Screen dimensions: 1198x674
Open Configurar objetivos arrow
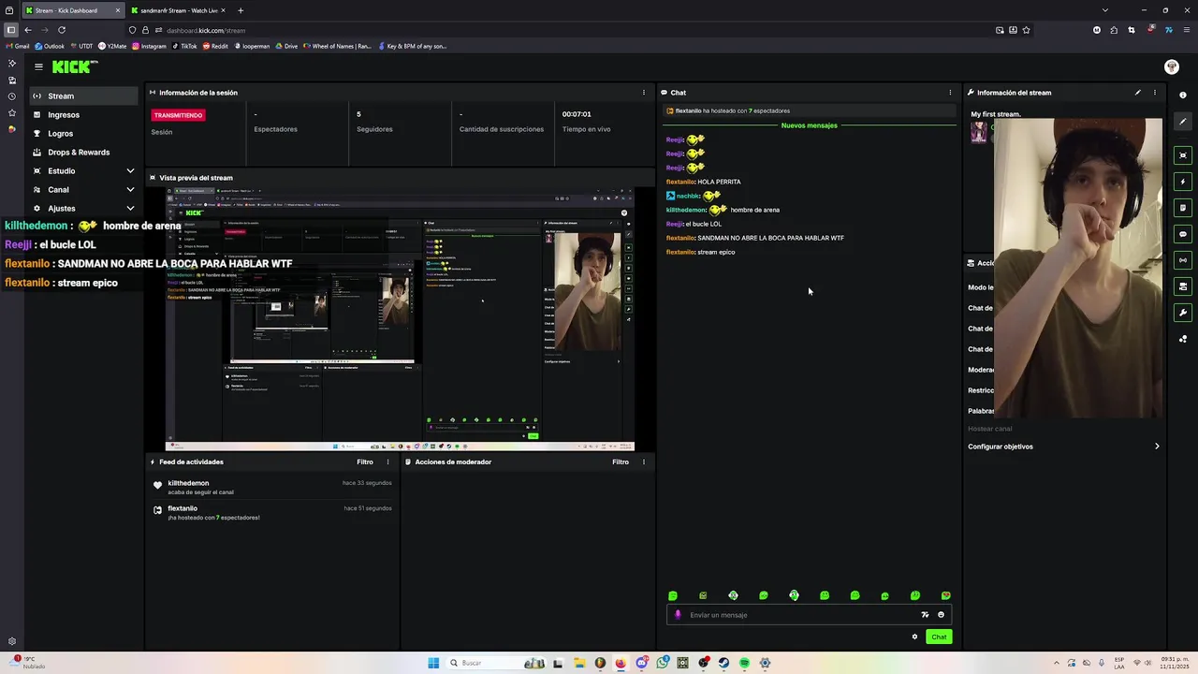coord(1157,447)
